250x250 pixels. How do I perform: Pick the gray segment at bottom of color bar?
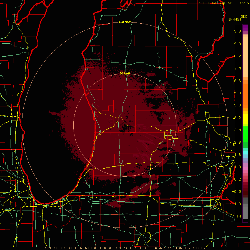[x=245, y=213]
